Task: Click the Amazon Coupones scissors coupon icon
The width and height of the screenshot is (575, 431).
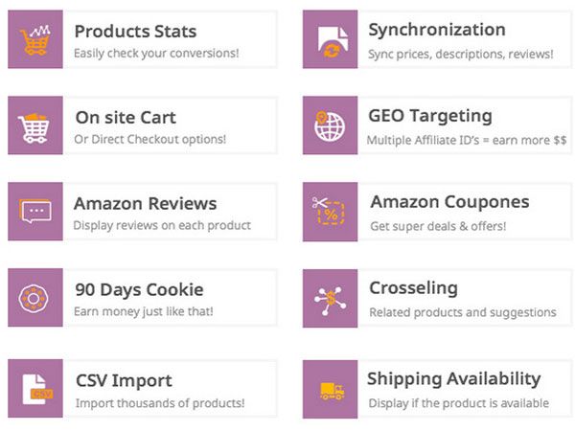Action: [x=330, y=212]
